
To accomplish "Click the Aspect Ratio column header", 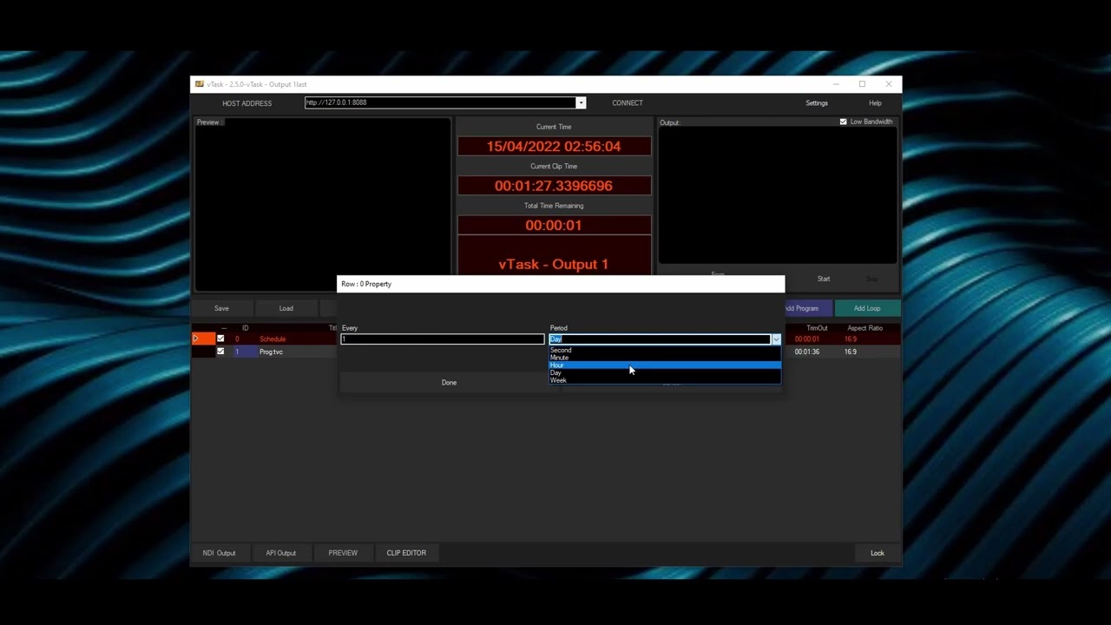I will tap(864, 328).
